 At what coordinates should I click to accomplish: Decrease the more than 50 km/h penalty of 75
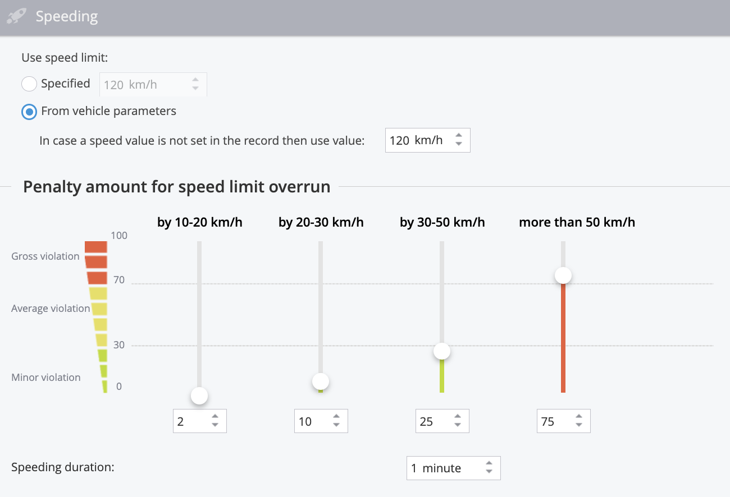coord(579,425)
